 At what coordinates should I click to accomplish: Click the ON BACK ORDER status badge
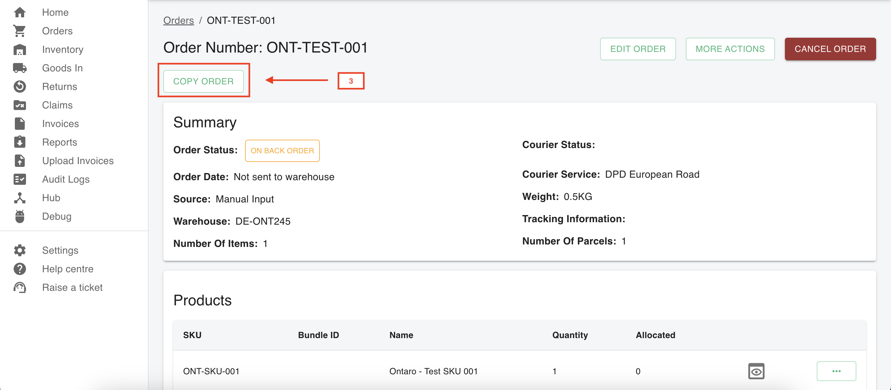tap(282, 150)
